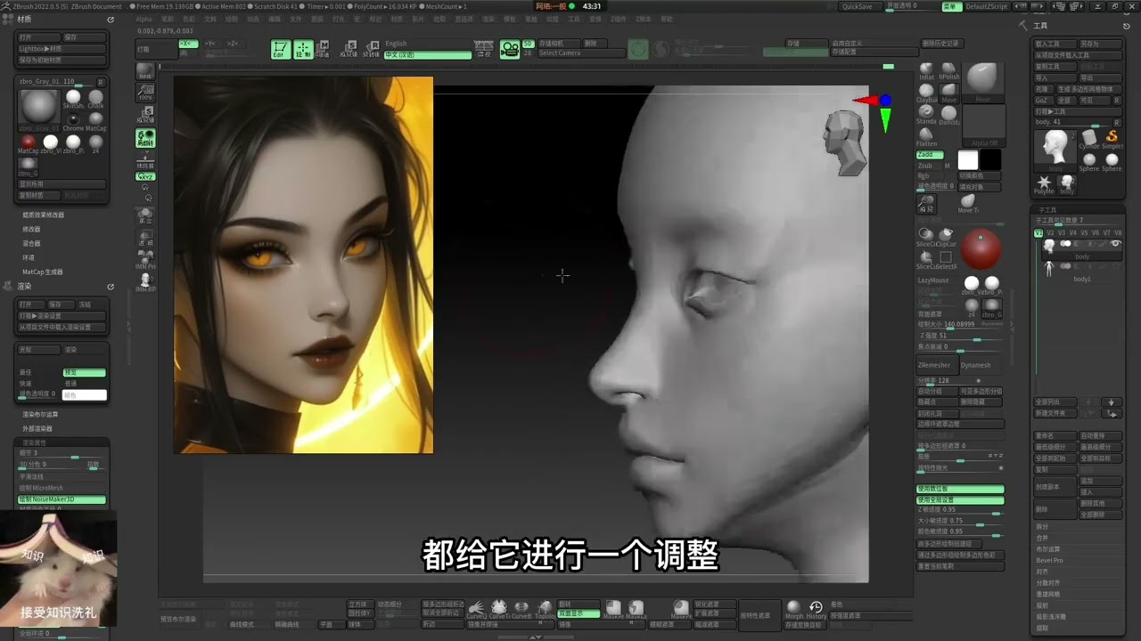The image size is (1141, 641).
Task: Select the SelectRect brush
Action: (946, 260)
